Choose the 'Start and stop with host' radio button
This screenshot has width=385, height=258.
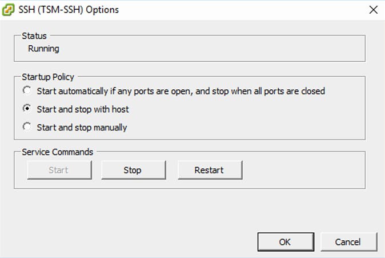27,109
